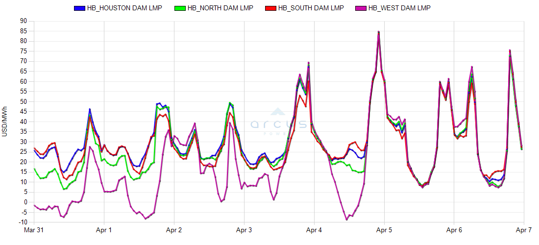Click the highest price peak before Apr 5

coord(379,32)
